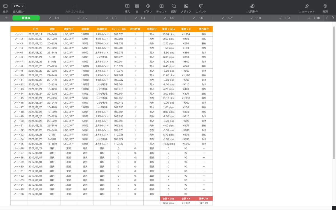Select the -19.52 pips cell
Screen dimensions: 336x210
click(168, 144)
